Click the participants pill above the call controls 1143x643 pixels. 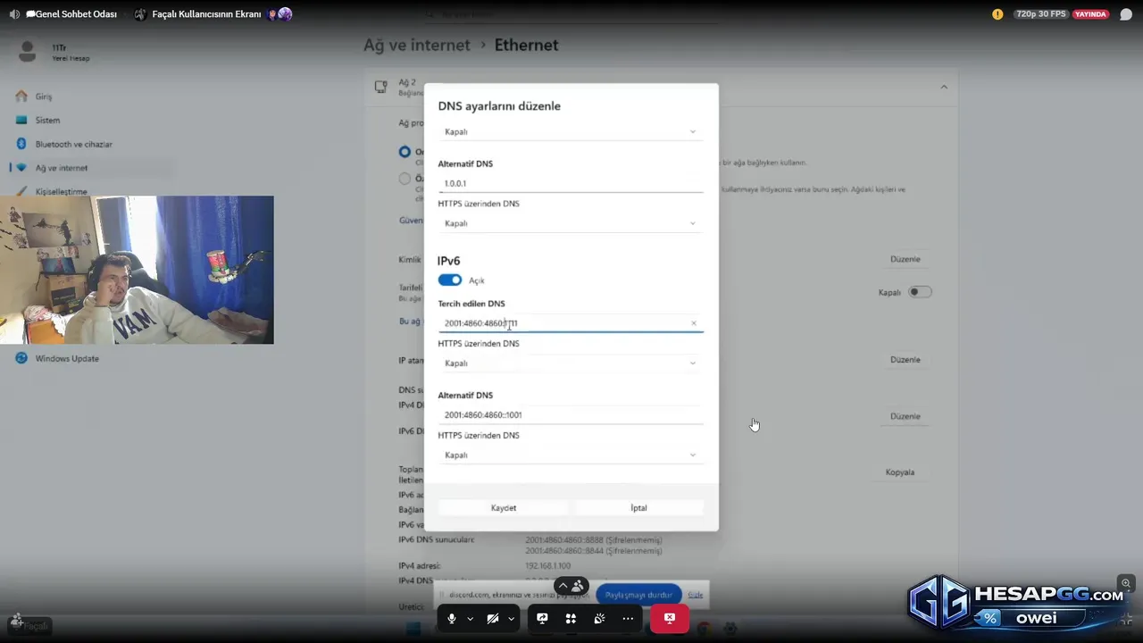tap(571, 586)
